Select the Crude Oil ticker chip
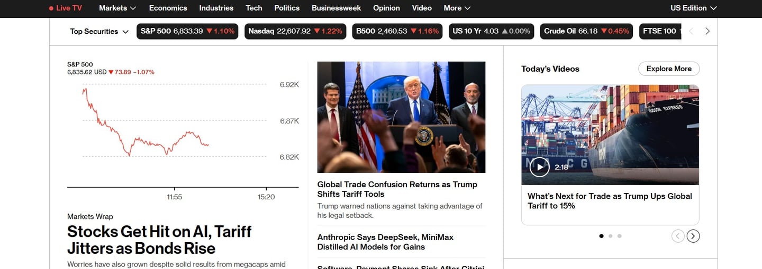This screenshot has width=762, height=269. coord(586,31)
